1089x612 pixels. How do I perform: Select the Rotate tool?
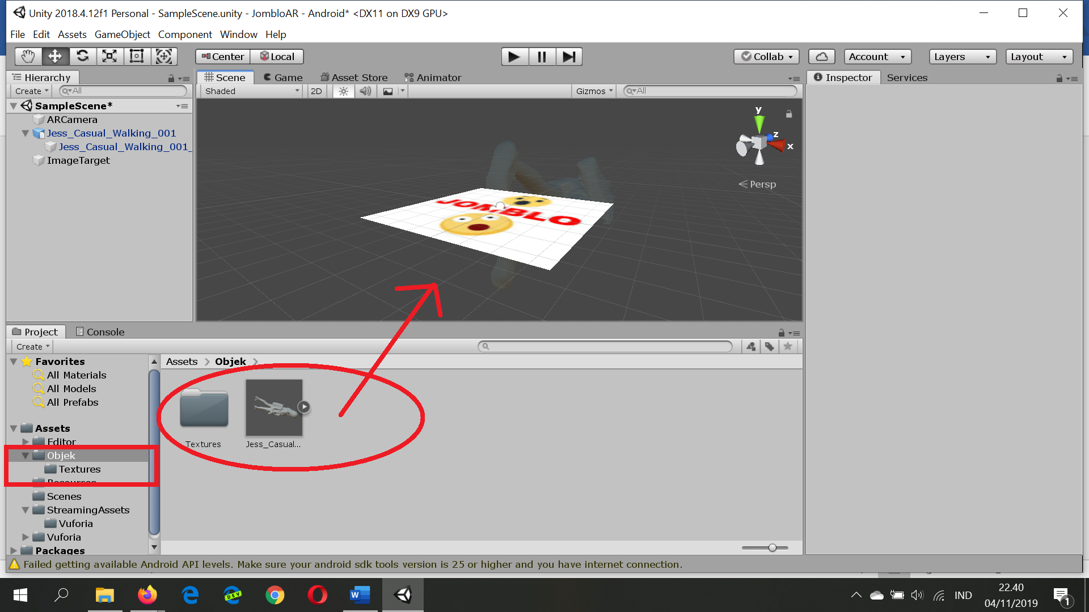(x=82, y=56)
